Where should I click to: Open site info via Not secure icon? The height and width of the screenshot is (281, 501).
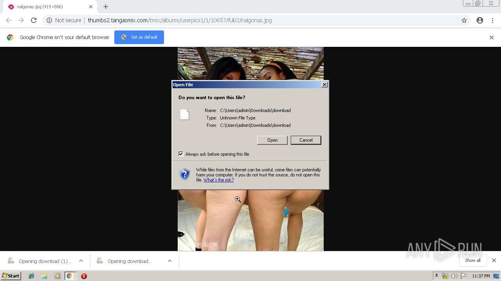click(x=49, y=20)
